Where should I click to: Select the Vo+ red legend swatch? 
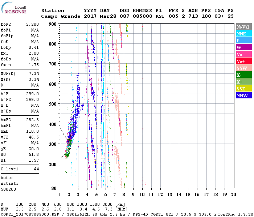244,61
